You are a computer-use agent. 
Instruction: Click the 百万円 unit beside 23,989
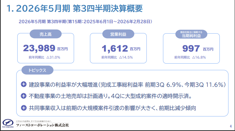(x=62, y=49)
